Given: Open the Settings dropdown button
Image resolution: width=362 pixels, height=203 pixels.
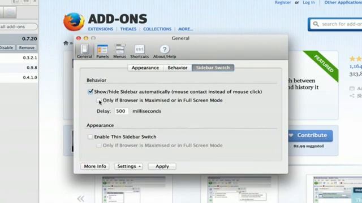Looking at the screenshot, I should click(x=128, y=166).
